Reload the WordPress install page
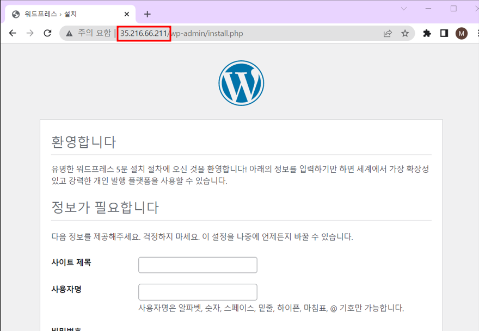This screenshot has width=479, height=331. click(x=47, y=33)
